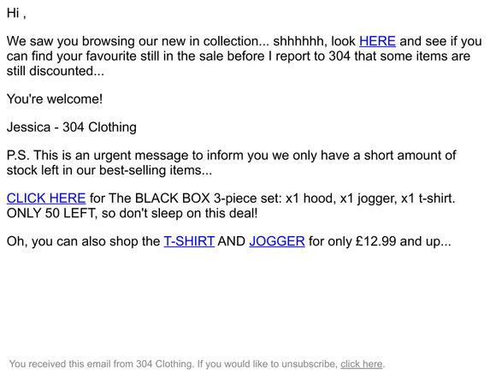Click on the 'Hi ,' greeting line
Screen dimensions: 496x373
16,13
